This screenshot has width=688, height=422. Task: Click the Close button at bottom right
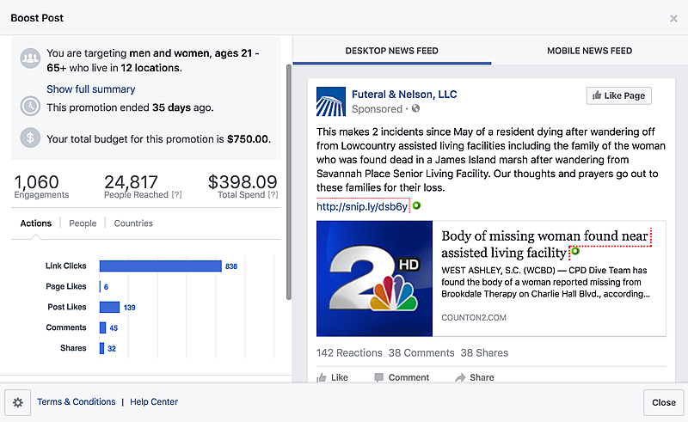tap(663, 402)
